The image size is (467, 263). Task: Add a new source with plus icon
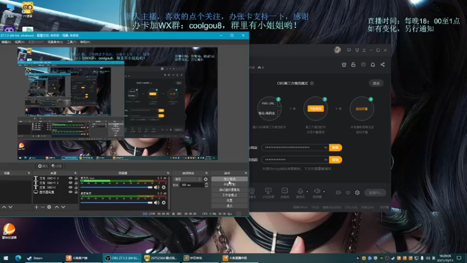coord(36,207)
